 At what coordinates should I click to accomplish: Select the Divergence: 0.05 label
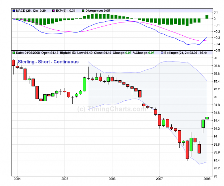97,11
